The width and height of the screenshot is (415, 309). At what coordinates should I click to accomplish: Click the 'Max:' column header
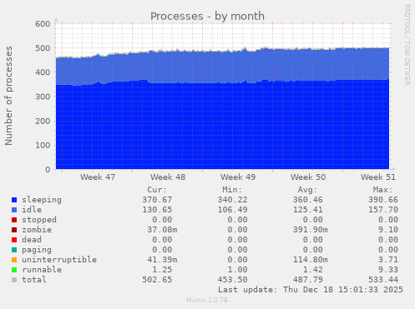pyautogui.click(x=383, y=190)
